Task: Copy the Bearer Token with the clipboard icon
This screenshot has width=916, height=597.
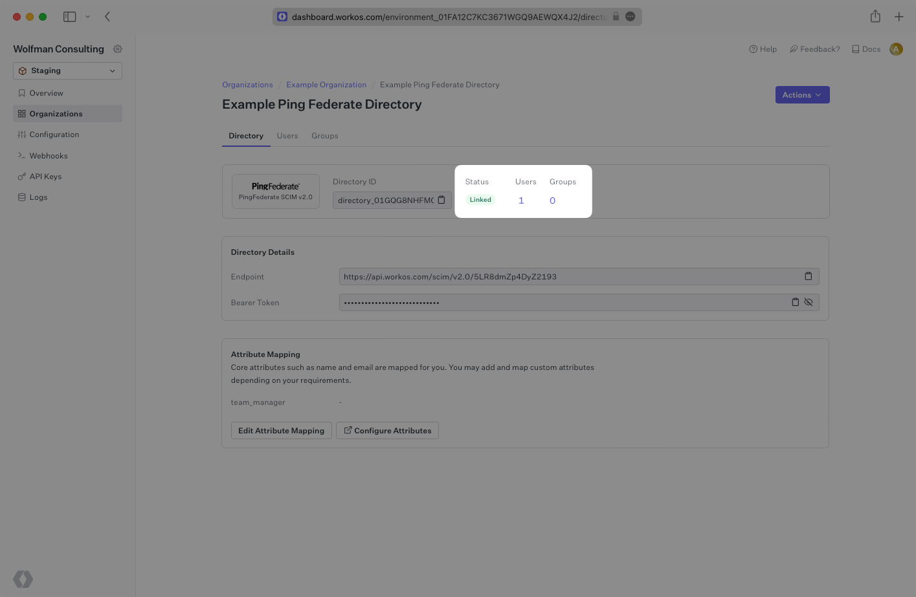Action: pos(795,302)
